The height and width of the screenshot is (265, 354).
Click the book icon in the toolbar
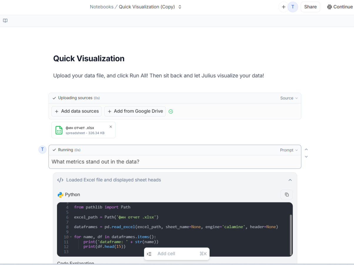click(5, 21)
